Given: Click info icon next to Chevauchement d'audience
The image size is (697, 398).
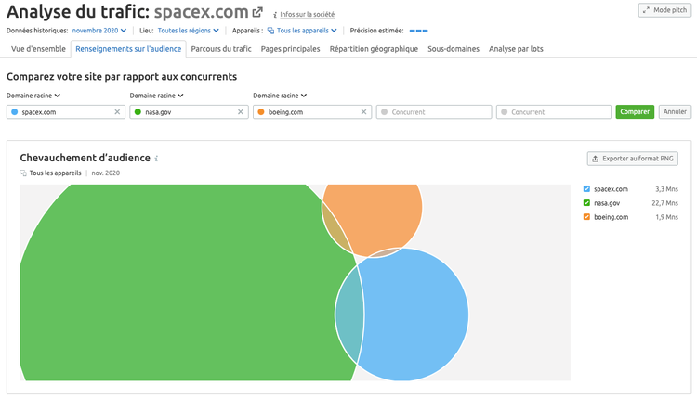Looking at the screenshot, I should point(156,159).
